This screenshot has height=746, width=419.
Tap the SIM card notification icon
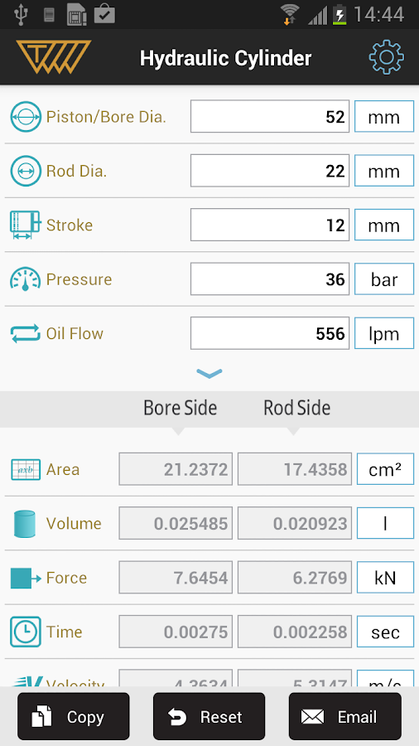(x=76, y=14)
